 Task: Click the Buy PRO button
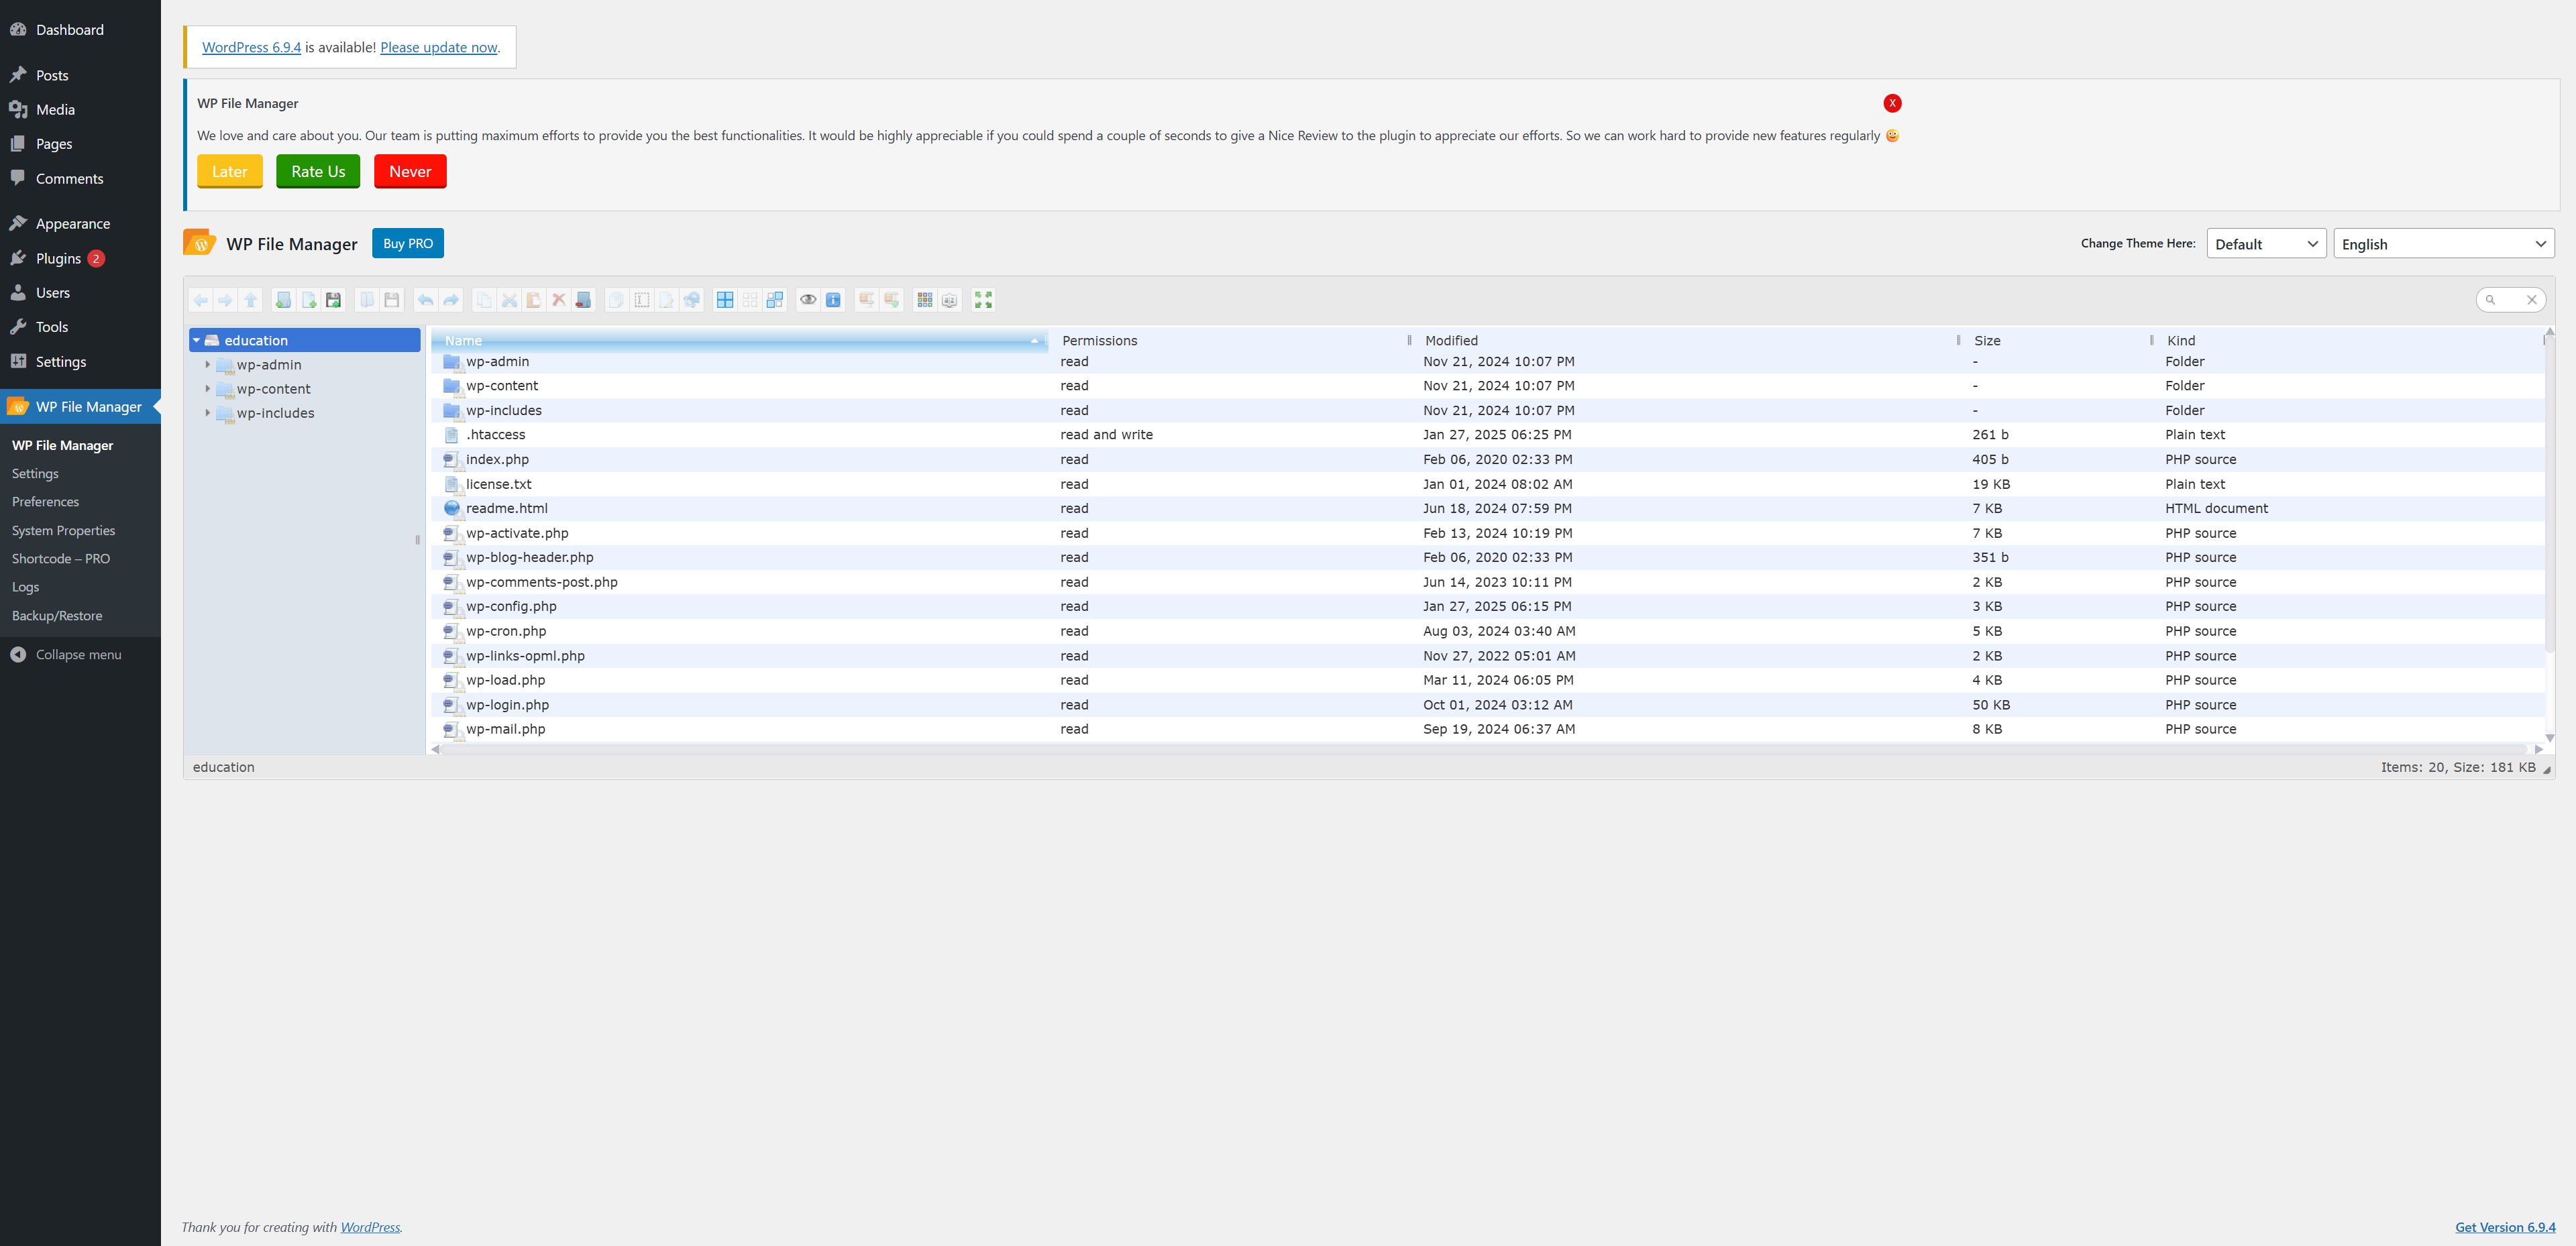click(407, 244)
